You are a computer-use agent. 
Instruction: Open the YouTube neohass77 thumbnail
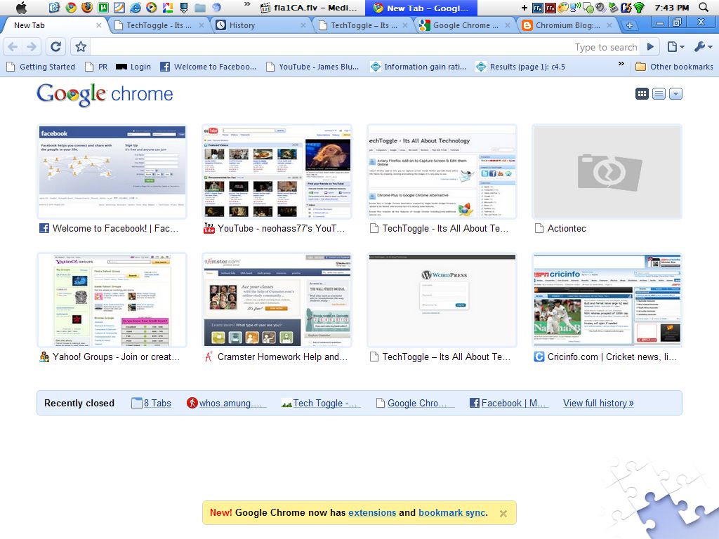coord(277,171)
